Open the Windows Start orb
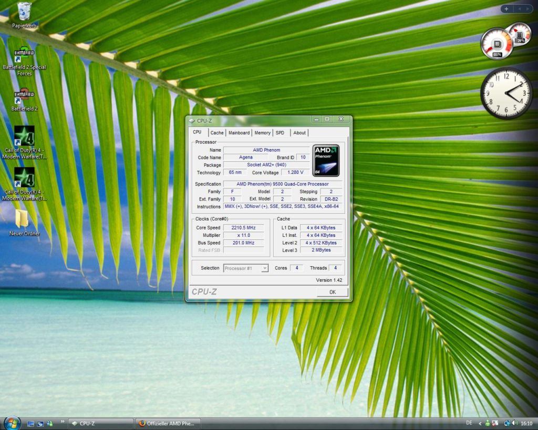The height and width of the screenshot is (430, 538). 13,423
